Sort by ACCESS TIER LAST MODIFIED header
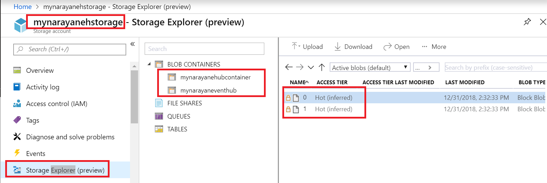This screenshot has height=183, width=547. pyautogui.click(x=398, y=82)
